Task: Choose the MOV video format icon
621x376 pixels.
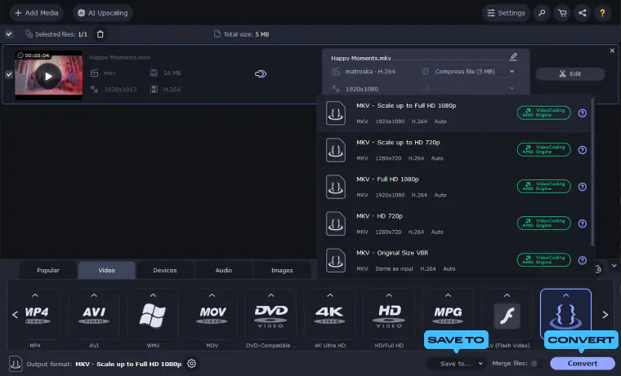Action: click(x=212, y=316)
